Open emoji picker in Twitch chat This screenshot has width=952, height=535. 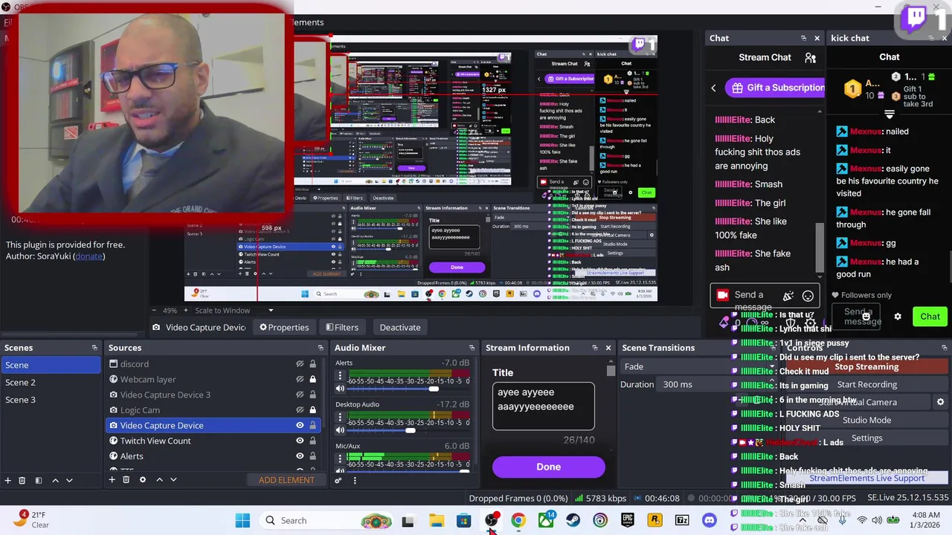click(x=808, y=296)
